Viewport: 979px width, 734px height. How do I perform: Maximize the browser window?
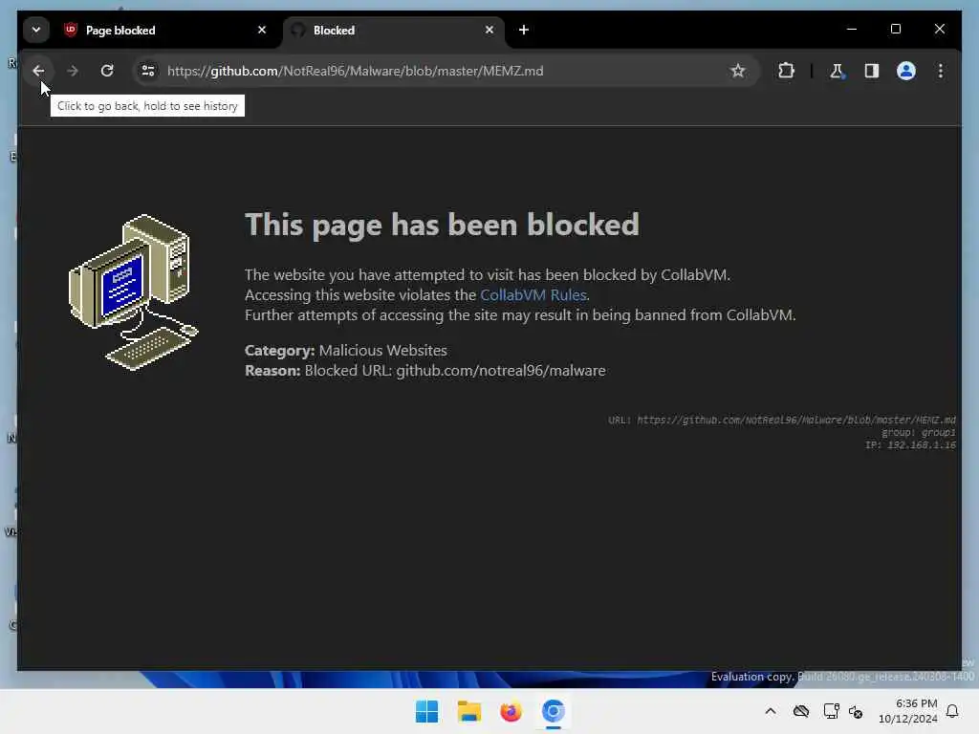click(x=895, y=30)
